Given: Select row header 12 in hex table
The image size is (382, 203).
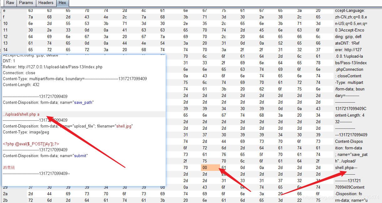Looking at the screenshot, I should [5, 37].
